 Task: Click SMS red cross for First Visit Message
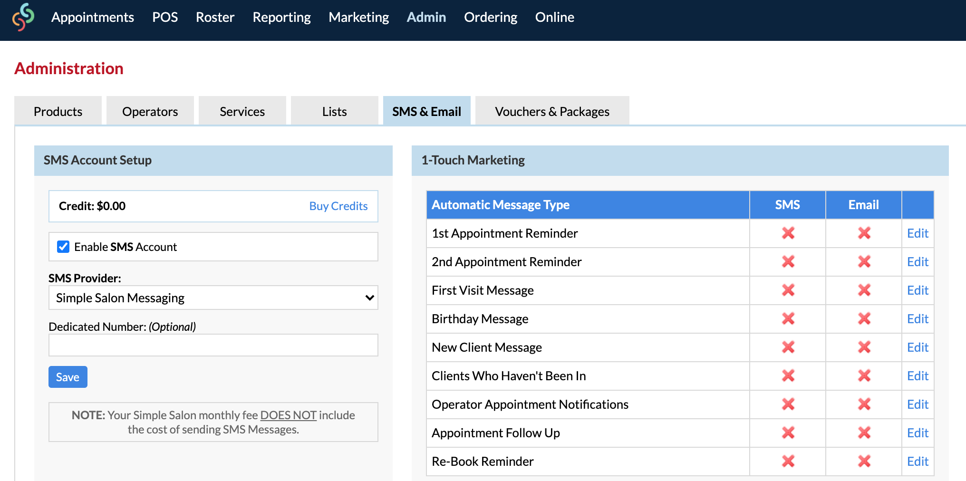(x=788, y=290)
